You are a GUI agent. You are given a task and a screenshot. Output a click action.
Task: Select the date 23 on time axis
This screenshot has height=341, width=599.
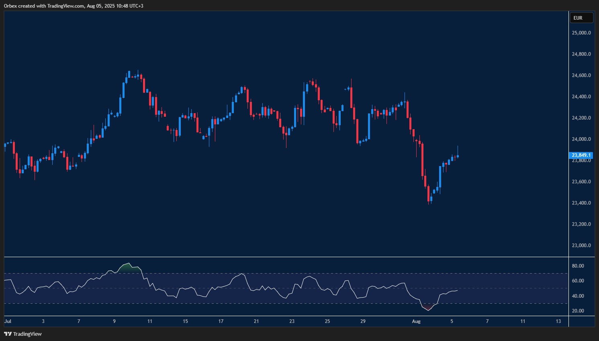(x=292, y=321)
